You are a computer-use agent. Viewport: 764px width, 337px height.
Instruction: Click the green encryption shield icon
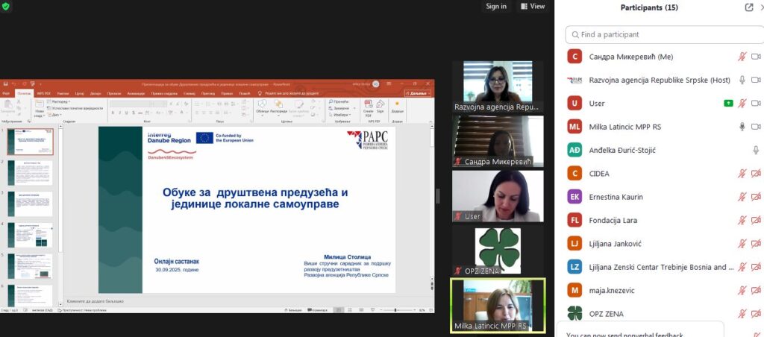point(6,6)
